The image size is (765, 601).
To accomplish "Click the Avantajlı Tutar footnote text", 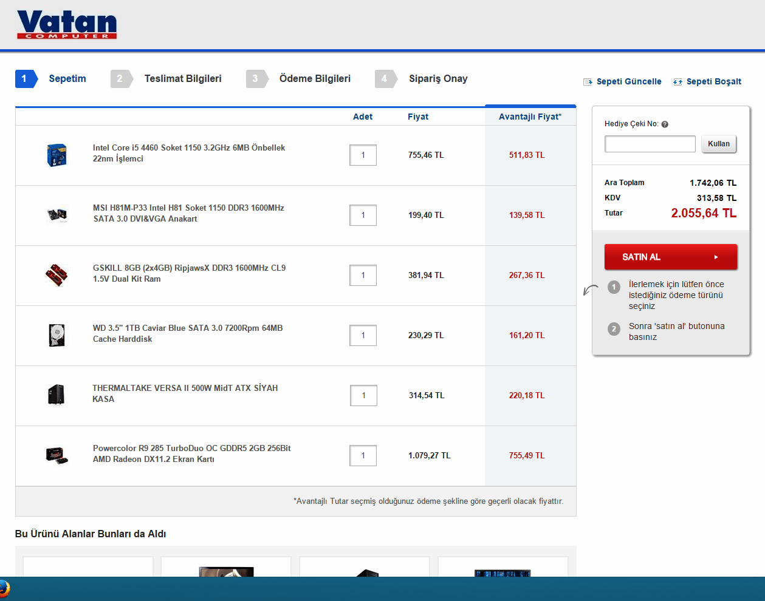I will (x=428, y=501).
